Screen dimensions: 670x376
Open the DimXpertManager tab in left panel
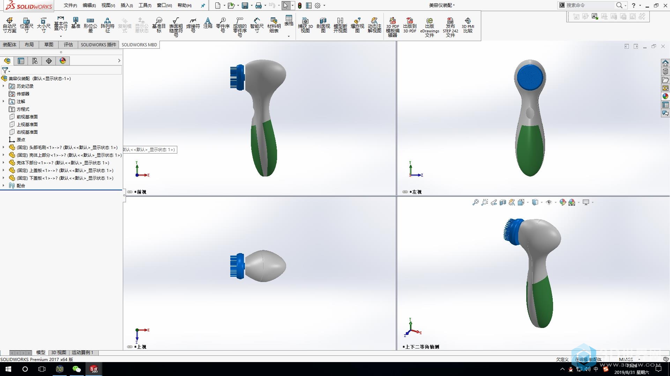click(49, 61)
